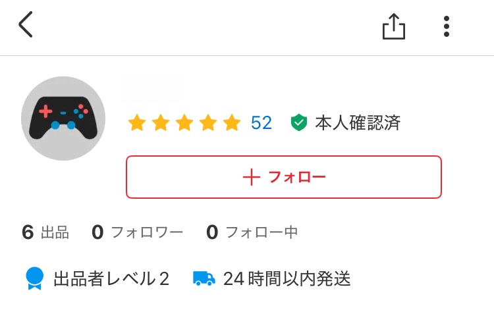Viewport: 494px width, 310px height.
Task: Tap the 本人確認済 verification label
Action: 357,123
